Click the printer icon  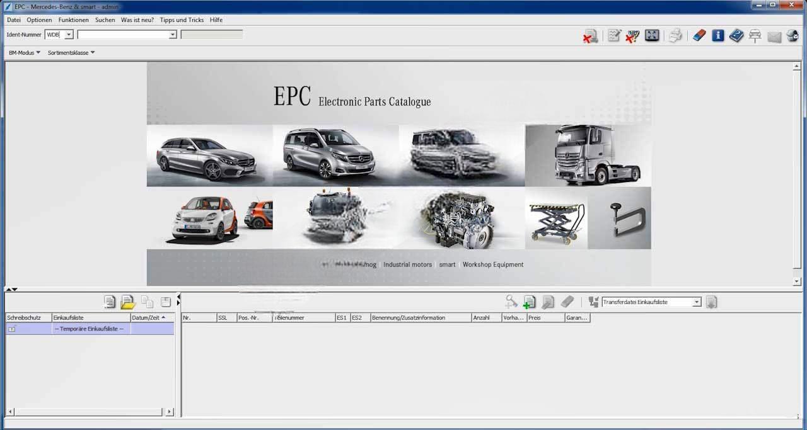point(675,35)
